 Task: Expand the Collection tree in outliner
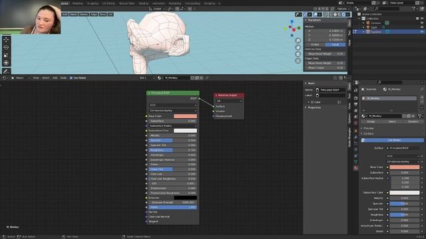point(359,19)
